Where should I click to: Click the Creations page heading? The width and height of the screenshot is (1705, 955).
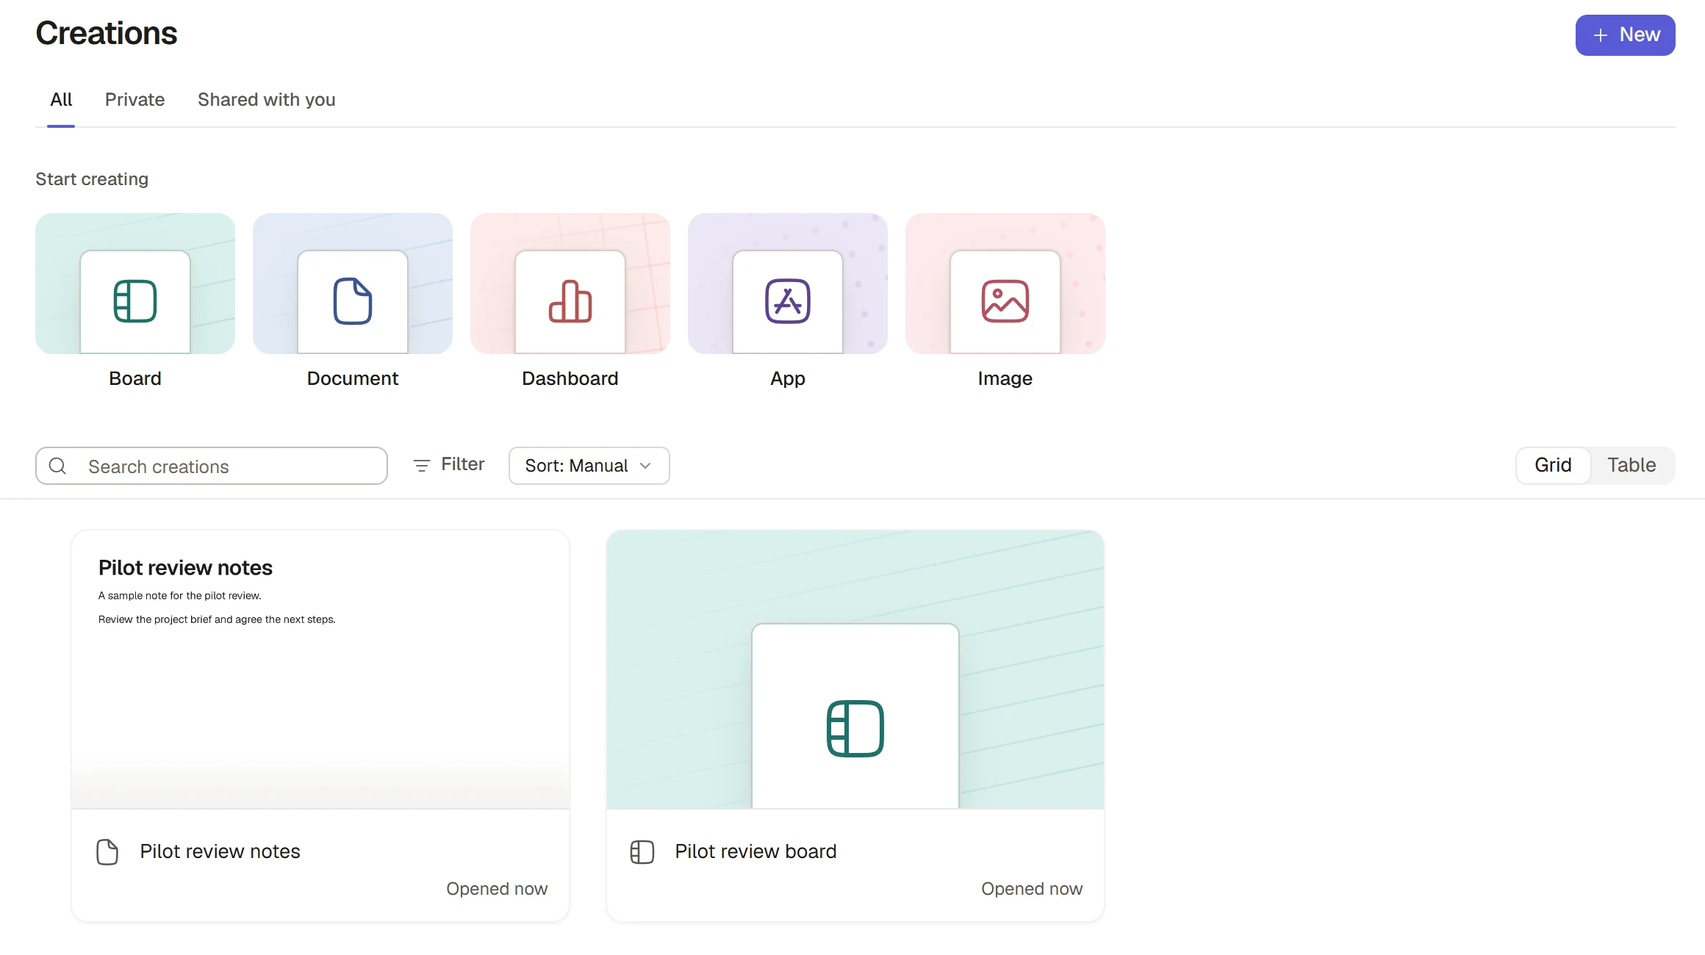tap(107, 33)
